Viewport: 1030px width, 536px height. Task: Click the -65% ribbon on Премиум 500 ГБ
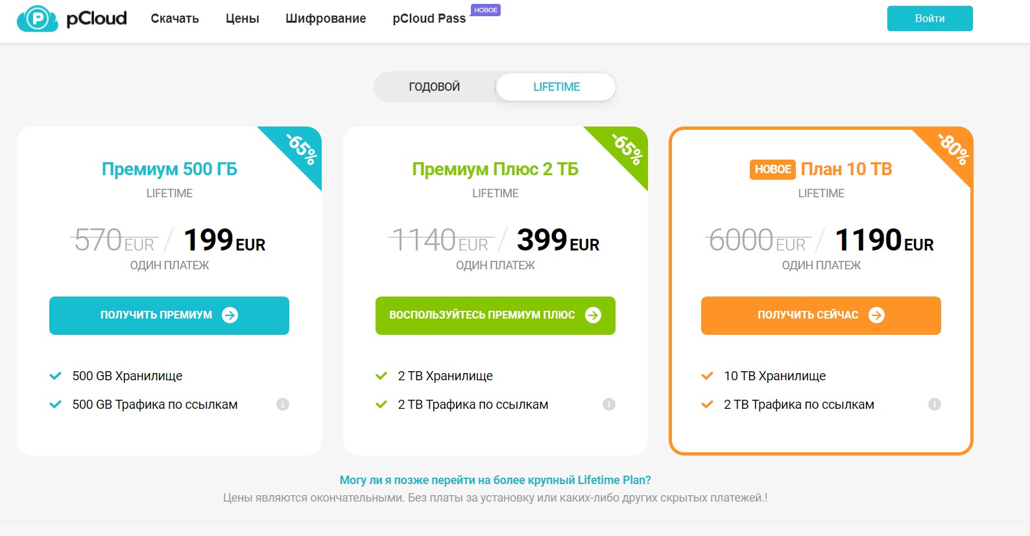(x=302, y=149)
